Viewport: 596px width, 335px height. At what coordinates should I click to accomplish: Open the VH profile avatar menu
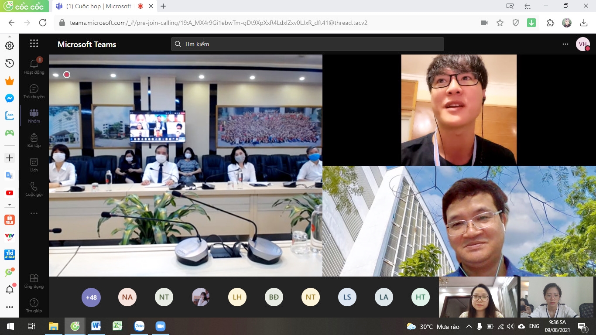tap(582, 44)
